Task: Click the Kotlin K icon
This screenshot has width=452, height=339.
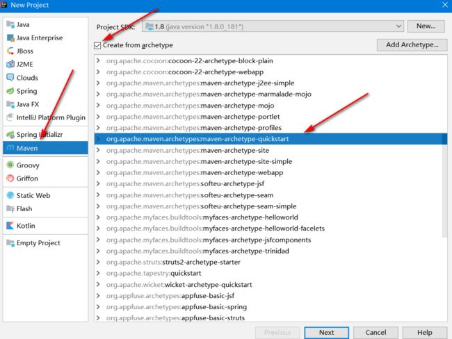Action: 10,226
